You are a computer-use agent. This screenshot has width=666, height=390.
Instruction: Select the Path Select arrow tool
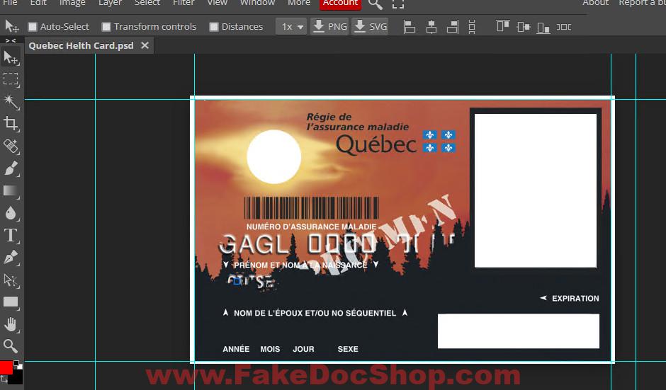click(11, 280)
